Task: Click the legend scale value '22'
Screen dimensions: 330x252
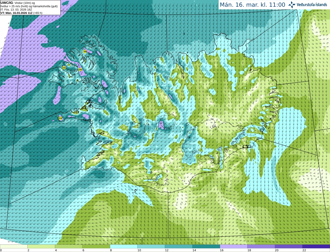Action: click(304, 250)
